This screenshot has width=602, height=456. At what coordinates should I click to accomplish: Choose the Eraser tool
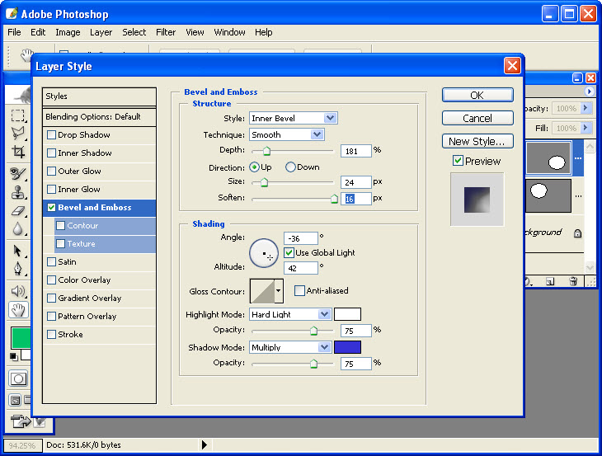[x=18, y=211]
